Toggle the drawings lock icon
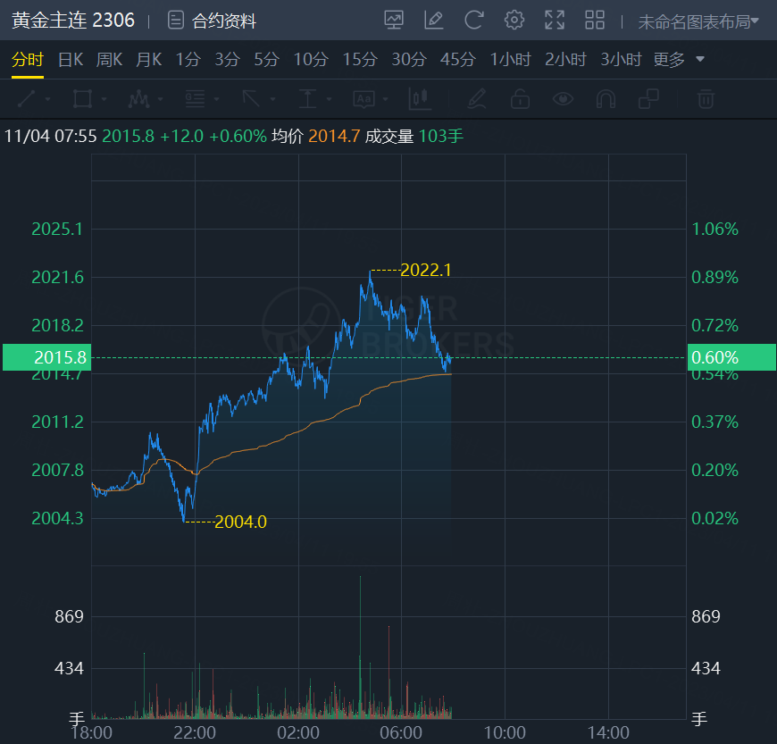This screenshot has height=744, width=777. tap(520, 98)
